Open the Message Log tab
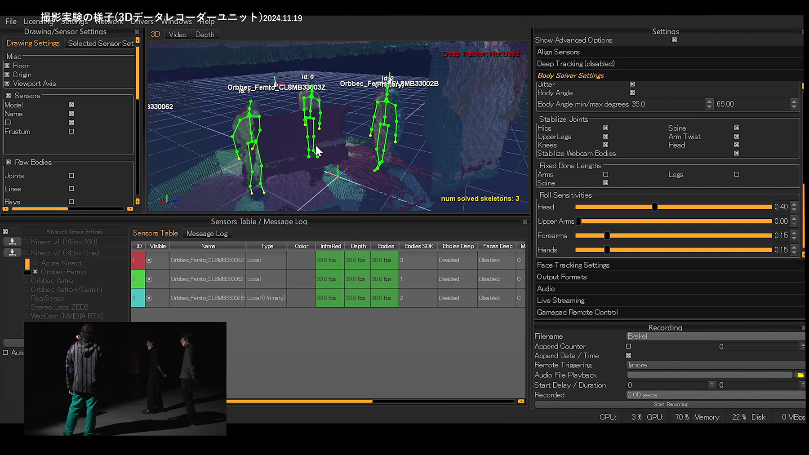The image size is (809, 455). click(x=207, y=234)
